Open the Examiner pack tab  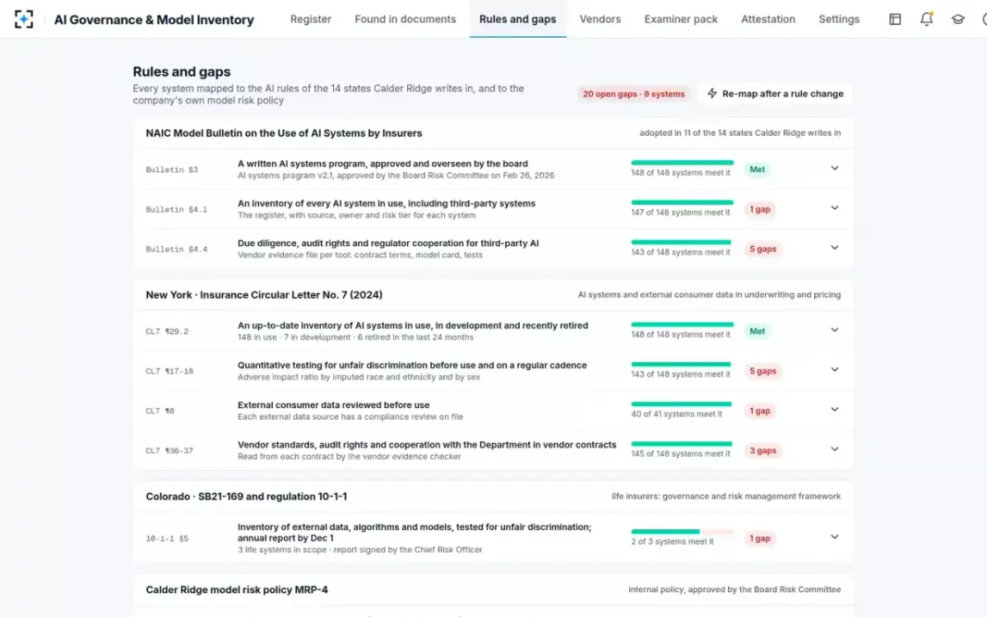[x=681, y=19]
